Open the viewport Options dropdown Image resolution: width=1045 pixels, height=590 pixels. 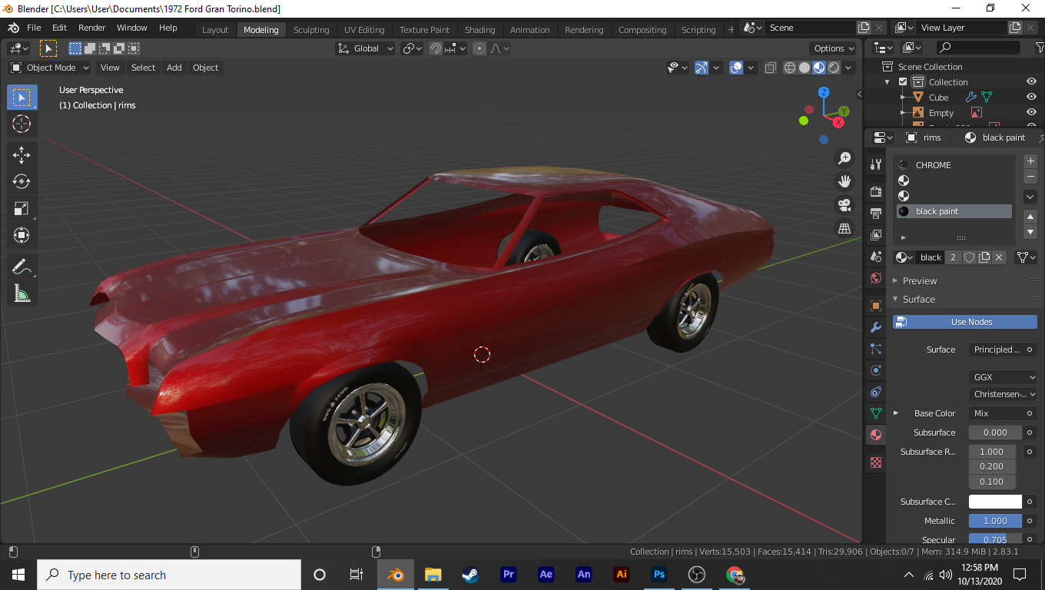click(x=834, y=48)
